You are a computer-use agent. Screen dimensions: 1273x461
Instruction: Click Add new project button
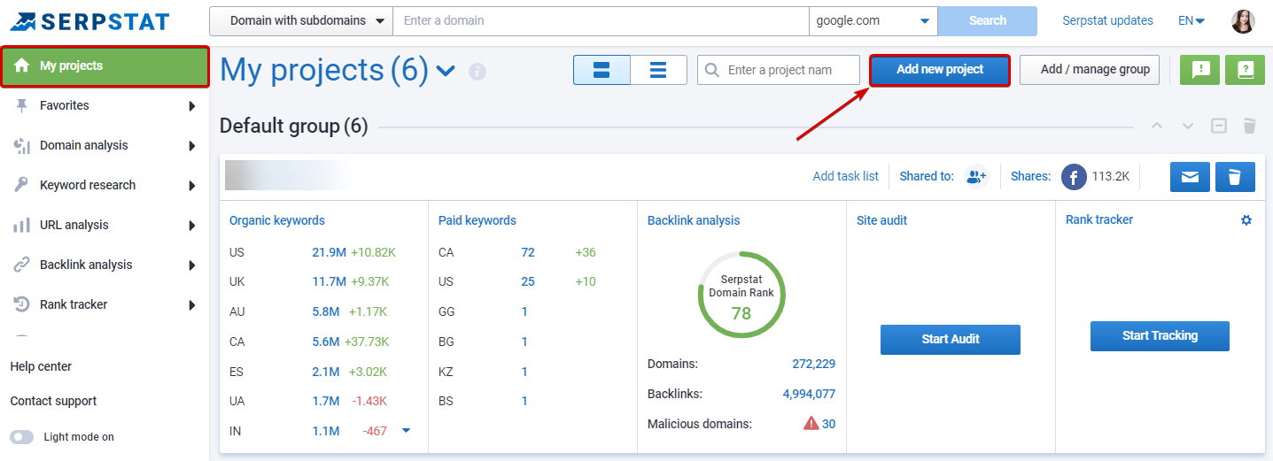[940, 70]
